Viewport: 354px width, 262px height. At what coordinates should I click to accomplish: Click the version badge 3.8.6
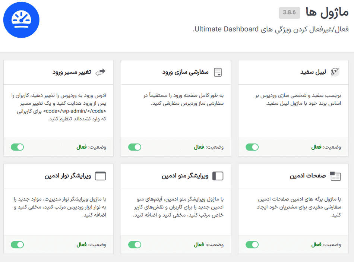[290, 13]
